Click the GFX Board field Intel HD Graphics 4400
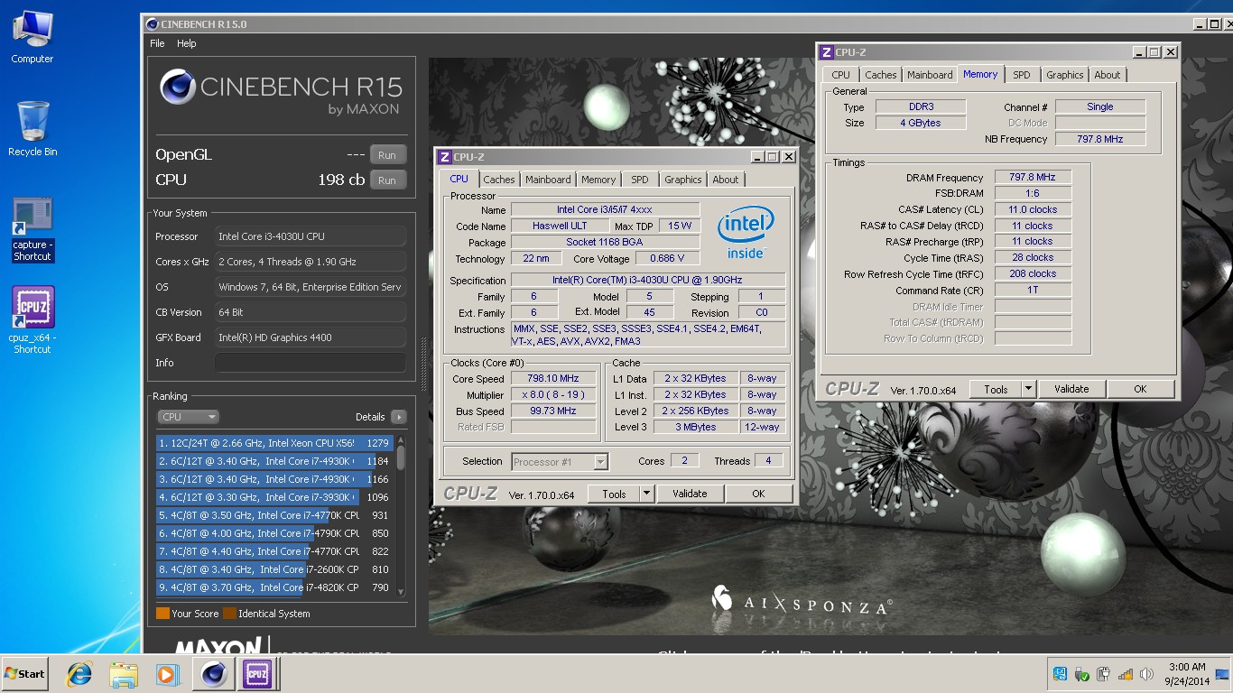This screenshot has width=1233, height=693. click(310, 337)
